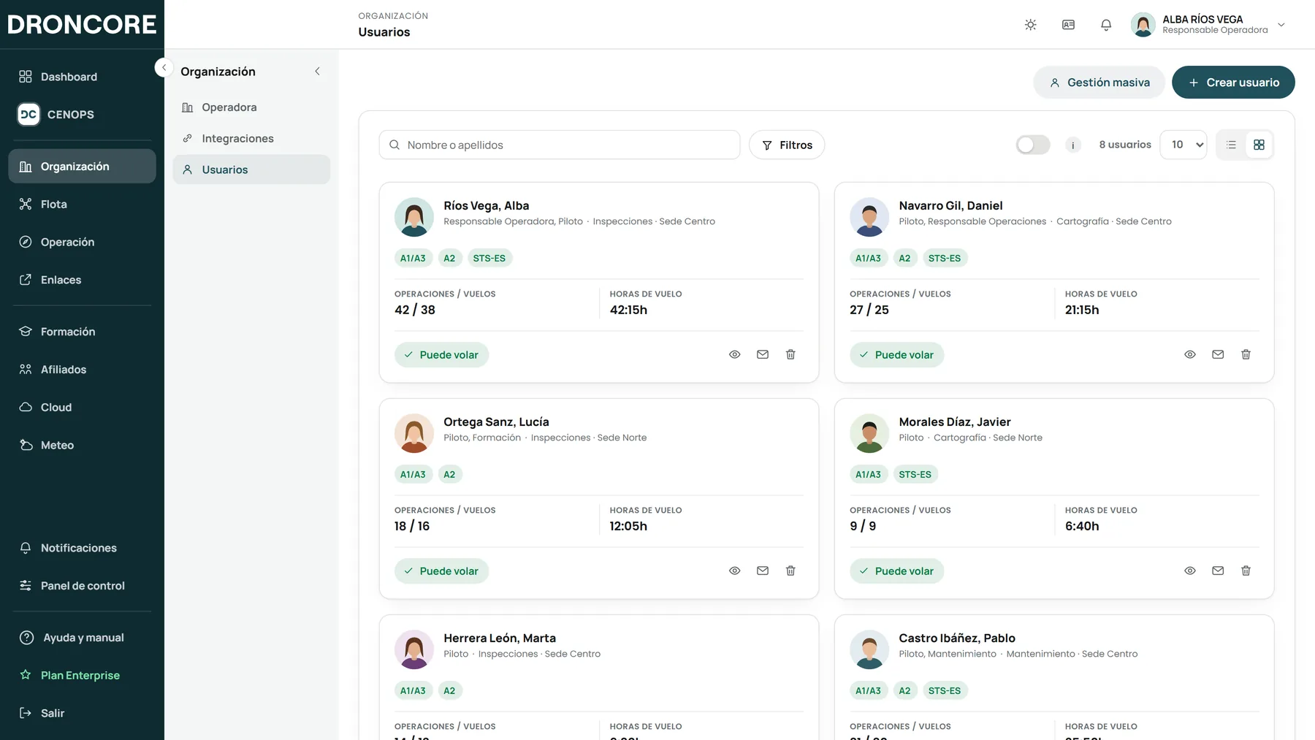View details of Navarro Gil, Daniel
The width and height of the screenshot is (1315, 740).
pos(1190,354)
